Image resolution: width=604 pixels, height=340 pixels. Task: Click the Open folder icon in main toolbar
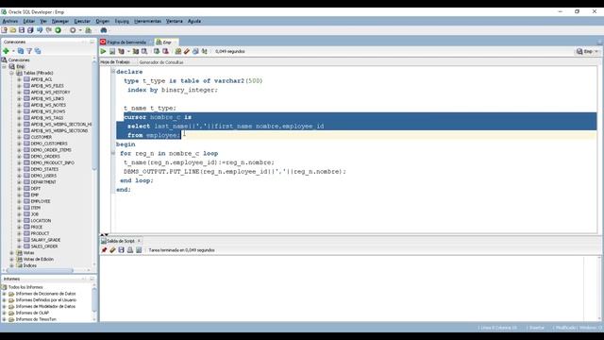(12, 30)
